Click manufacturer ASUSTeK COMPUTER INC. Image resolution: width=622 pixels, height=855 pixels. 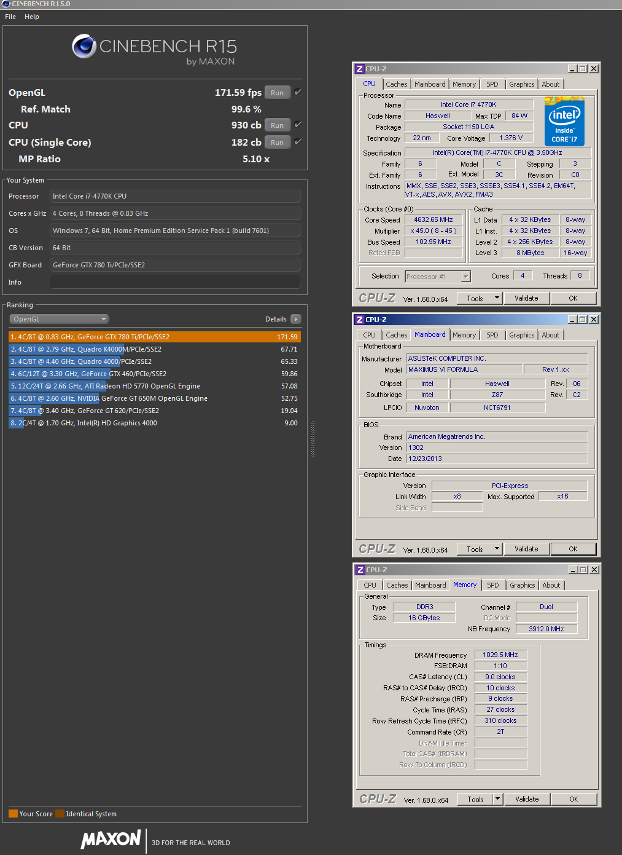[497, 358]
